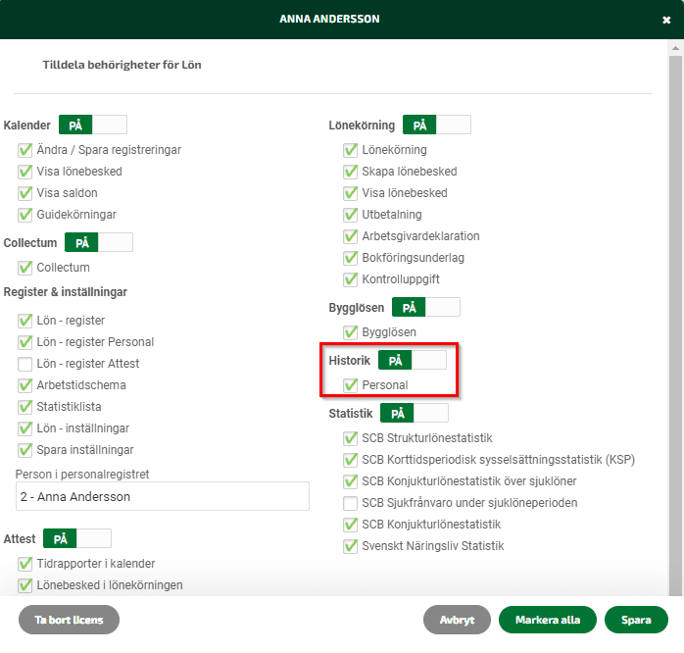Toggle the Statistik PÅ switch
This screenshot has height=653, width=684.
tap(415, 413)
